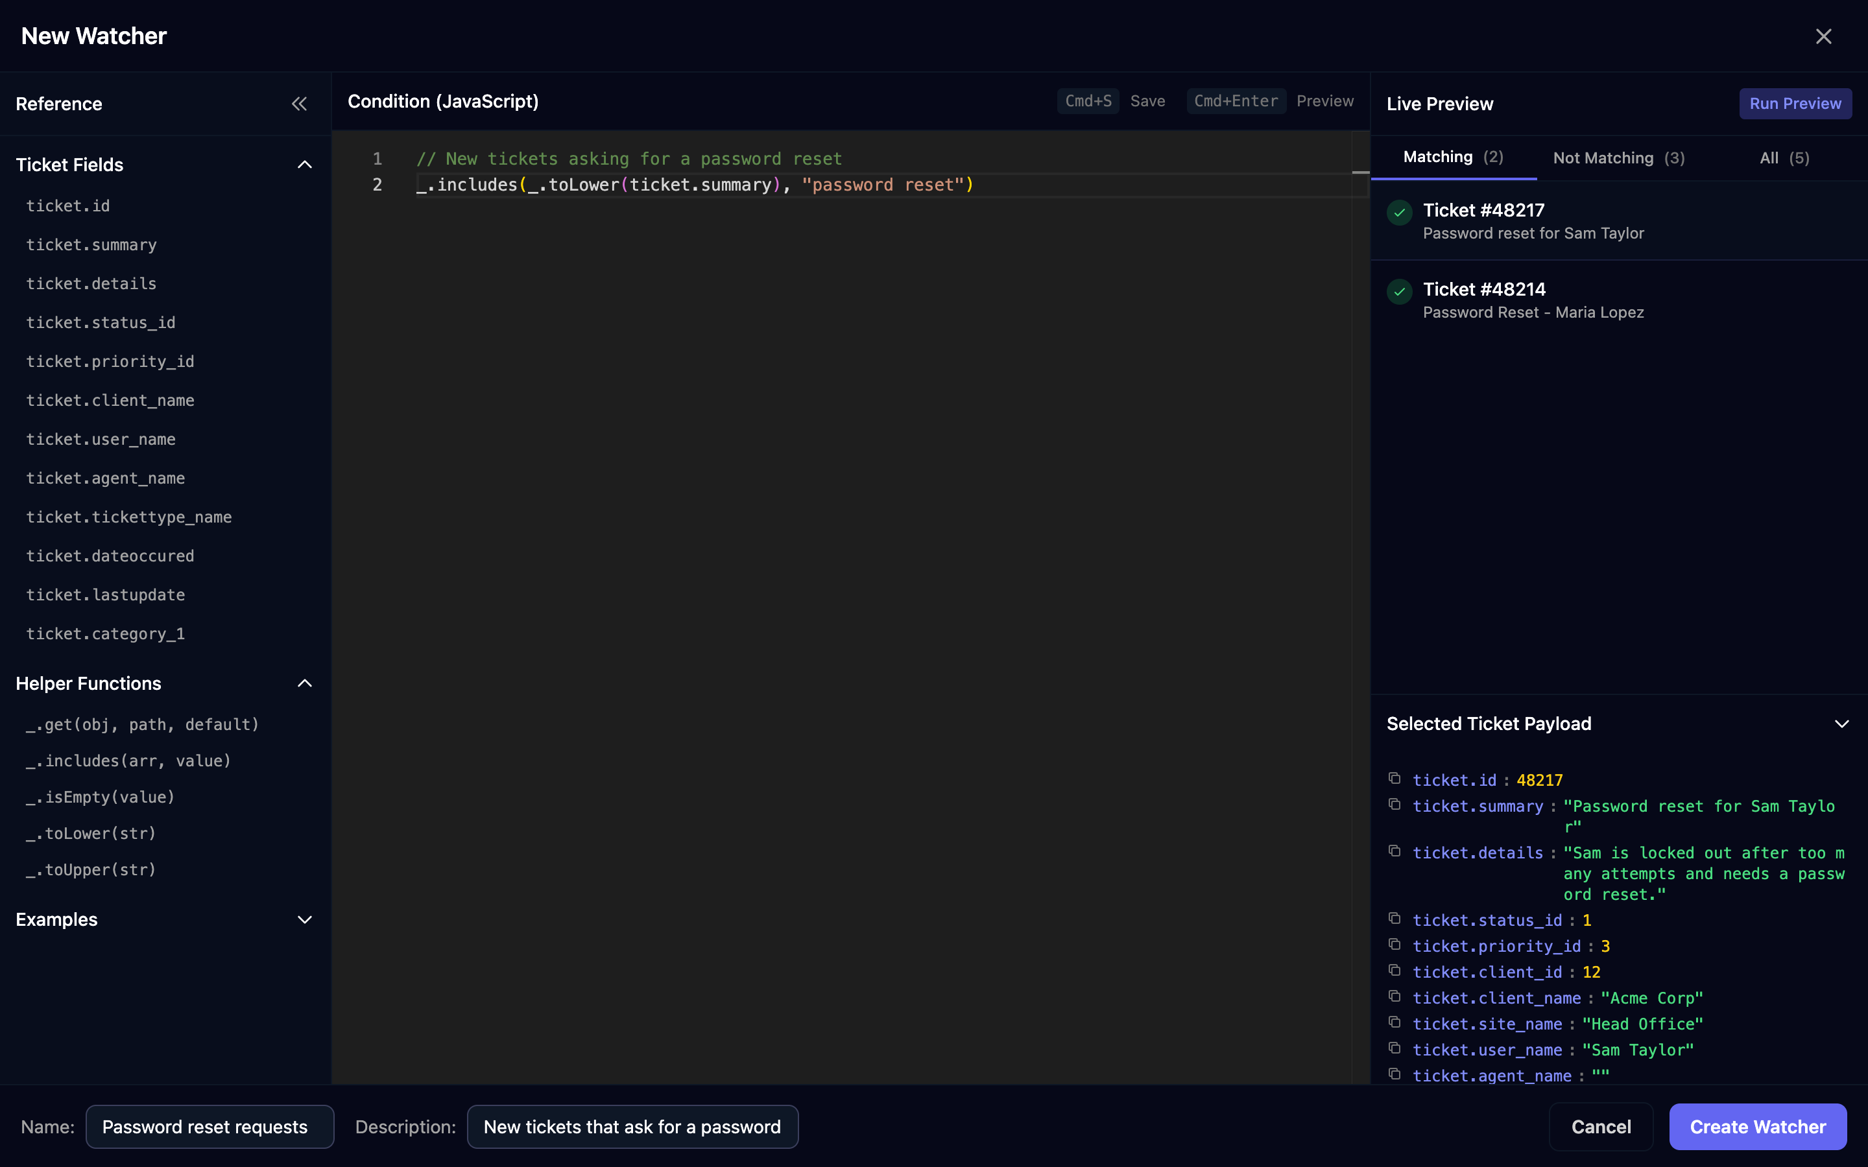Switch to the Not Matching tab
This screenshot has width=1868, height=1167.
(x=1619, y=158)
